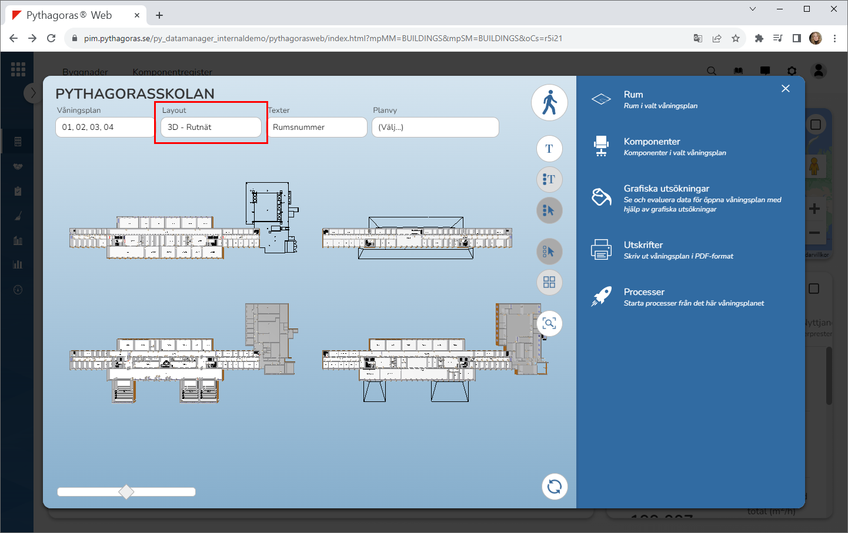
Task: Click the Utskrifter printer icon
Action: click(601, 250)
